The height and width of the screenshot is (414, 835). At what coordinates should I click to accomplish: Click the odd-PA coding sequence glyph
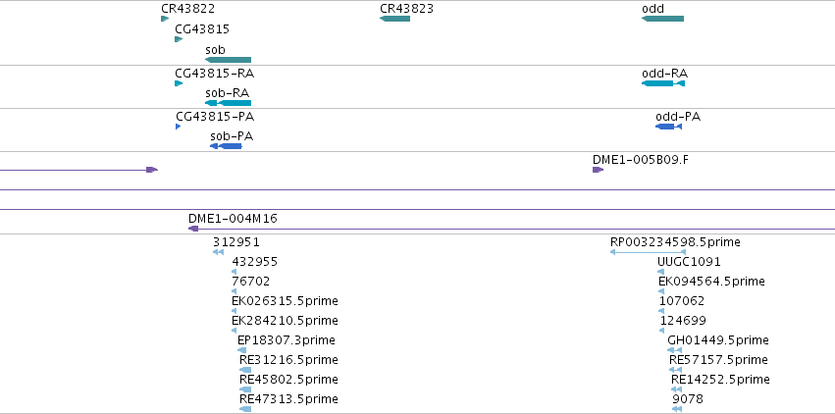[668, 127]
